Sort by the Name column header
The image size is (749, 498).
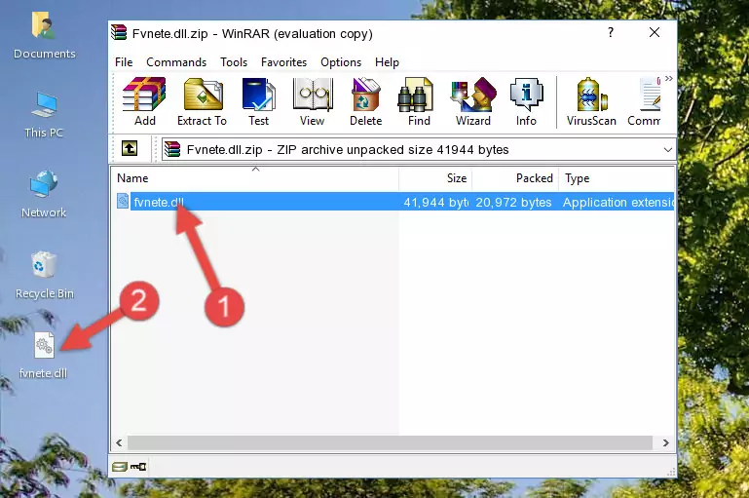click(255, 178)
